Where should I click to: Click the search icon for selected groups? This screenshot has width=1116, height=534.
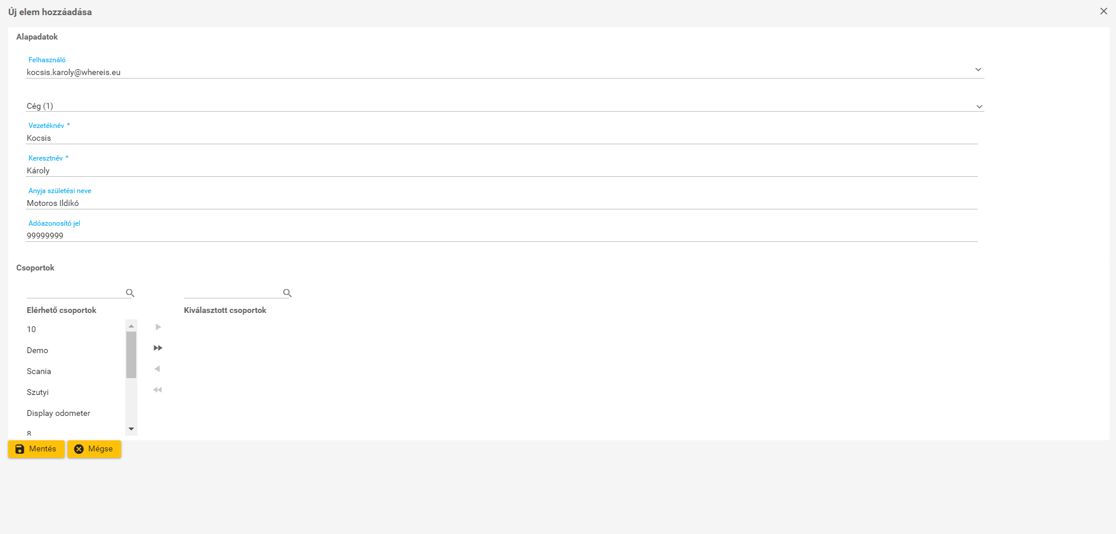tap(287, 293)
